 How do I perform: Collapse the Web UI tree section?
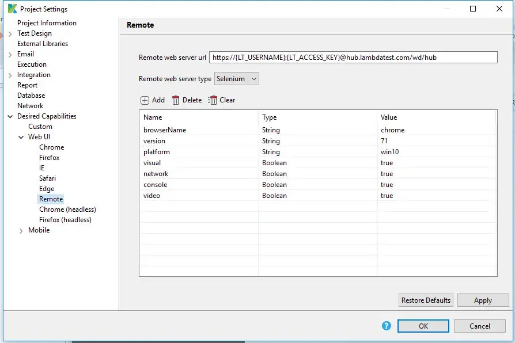coord(21,137)
